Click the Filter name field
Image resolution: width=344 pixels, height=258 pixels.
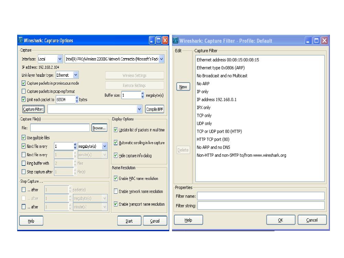click(261, 196)
